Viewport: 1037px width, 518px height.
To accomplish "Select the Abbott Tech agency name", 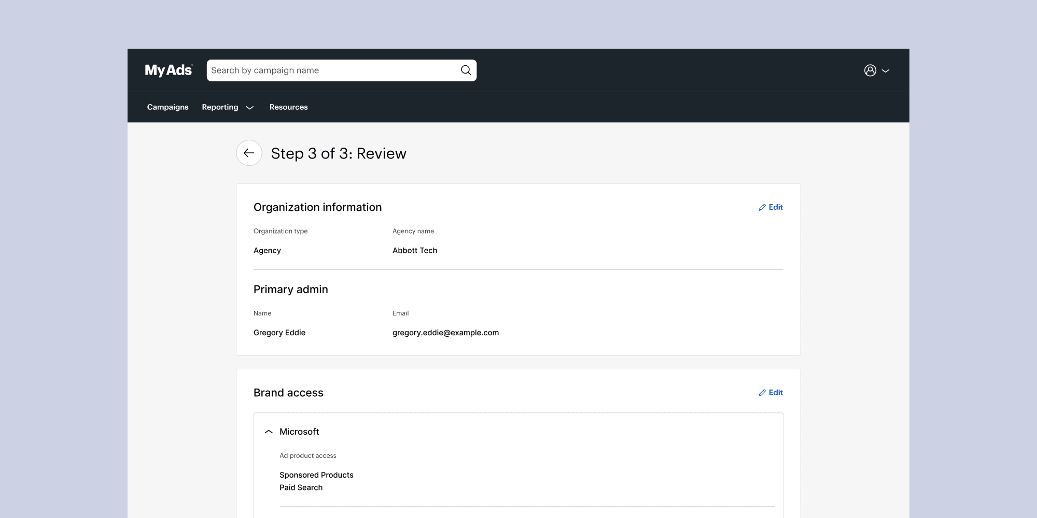I will (415, 250).
